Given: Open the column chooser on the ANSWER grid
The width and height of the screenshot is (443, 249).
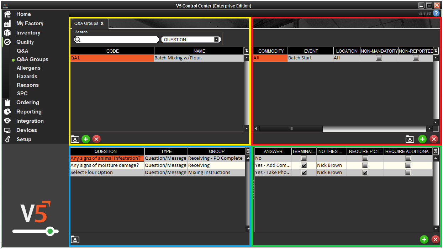Looking at the screenshot, I should tap(436, 151).
